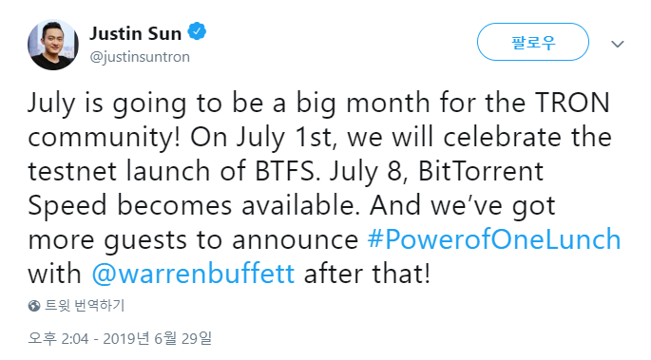The height and width of the screenshot is (360, 651).
Task: Click the word TRON in the tweet
Action: [572, 103]
